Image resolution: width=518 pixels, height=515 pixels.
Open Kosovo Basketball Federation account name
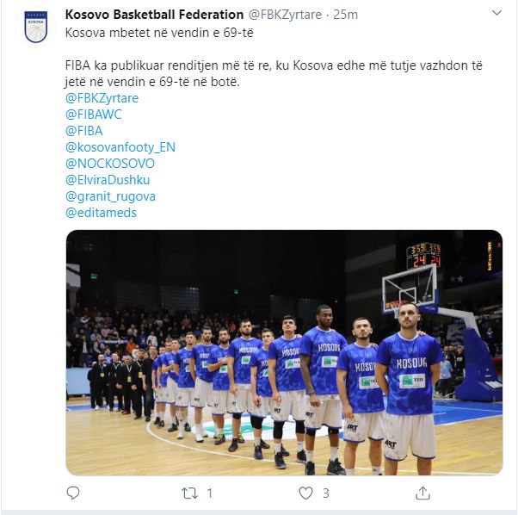click(x=154, y=15)
